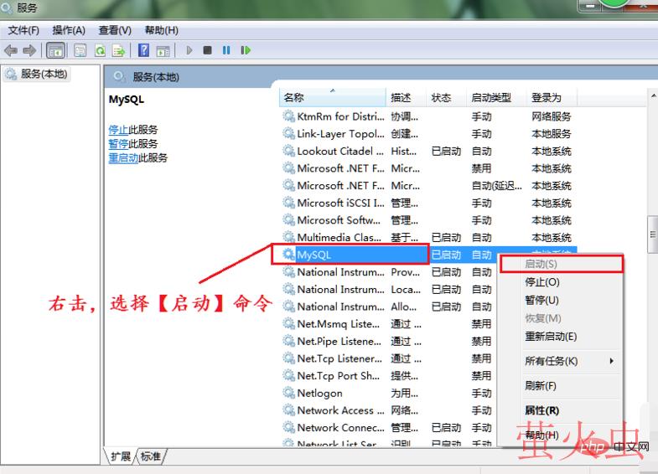
Task: Select the Net.Tcp Port Sh... service
Action: 388,376
